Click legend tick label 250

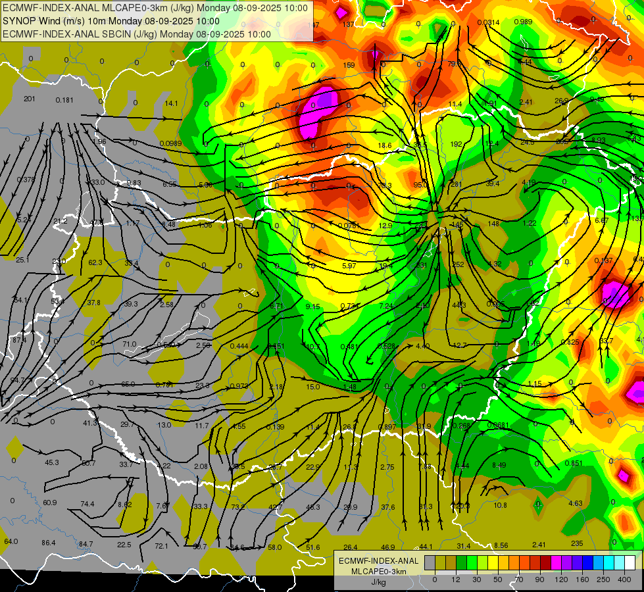click(603, 580)
